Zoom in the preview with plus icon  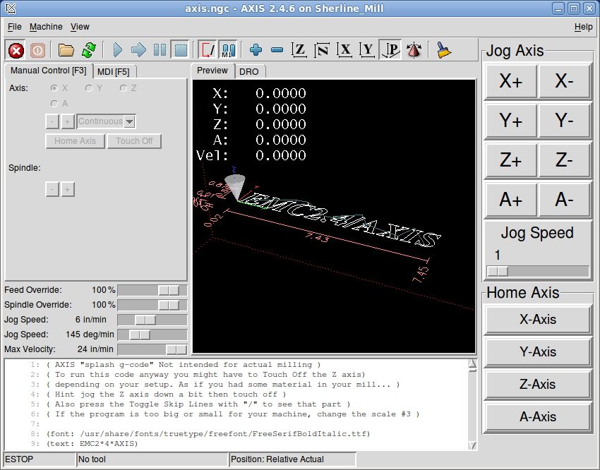[256, 50]
